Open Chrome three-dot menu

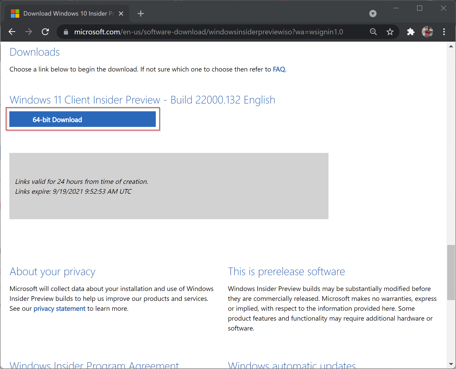point(444,32)
